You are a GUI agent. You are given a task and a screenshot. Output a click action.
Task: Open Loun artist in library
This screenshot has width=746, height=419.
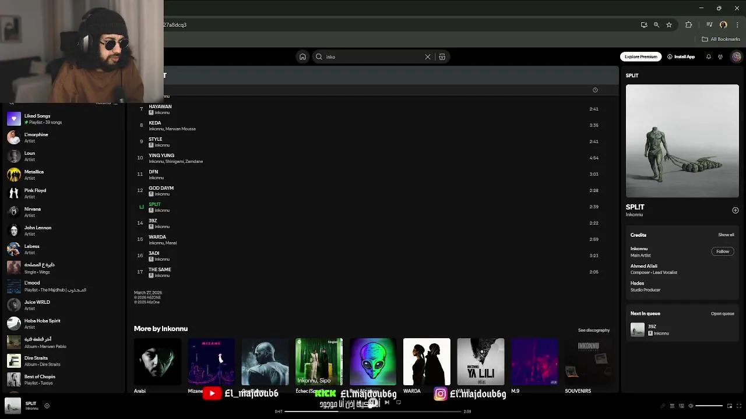[64, 156]
